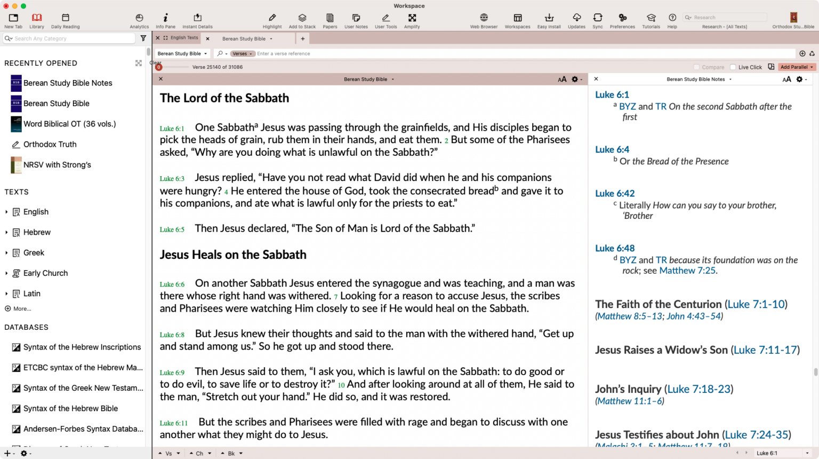Enable the Compare checkbox
Image resolution: width=819 pixels, height=459 pixels.
[696, 67]
